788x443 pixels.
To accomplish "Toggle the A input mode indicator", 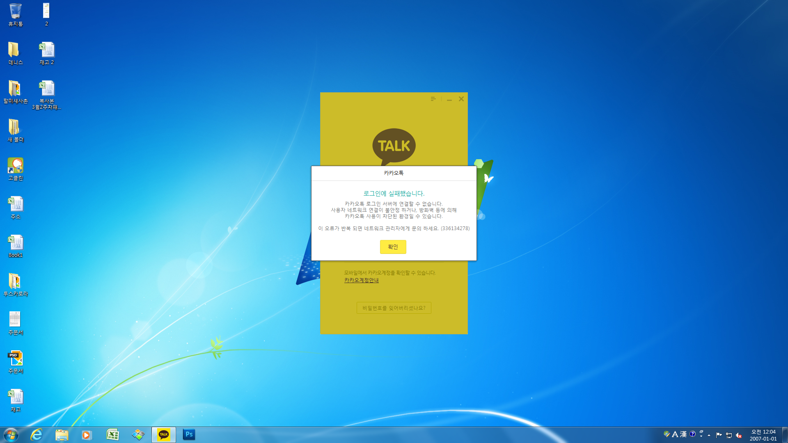I will [675, 434].
